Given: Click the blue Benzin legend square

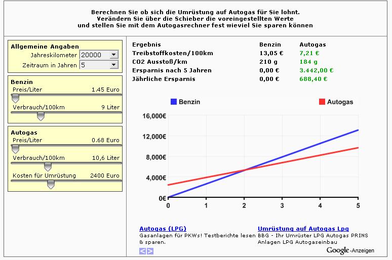Looking at the screenshot, I should coord(174,102).
